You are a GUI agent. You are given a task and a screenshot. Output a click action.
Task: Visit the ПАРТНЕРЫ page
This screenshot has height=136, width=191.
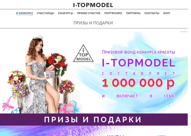pyautogui.click(x=133, y=13)
